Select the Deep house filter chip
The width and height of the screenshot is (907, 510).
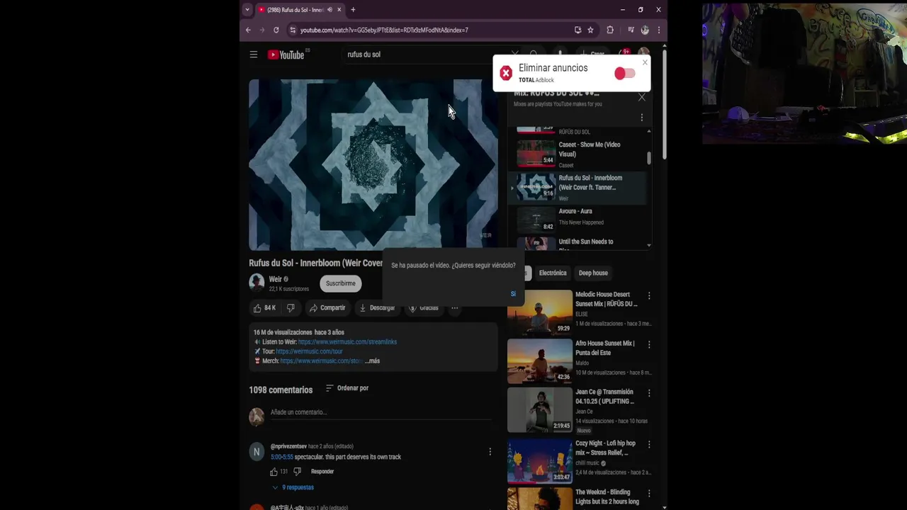(x=593, y=273)
